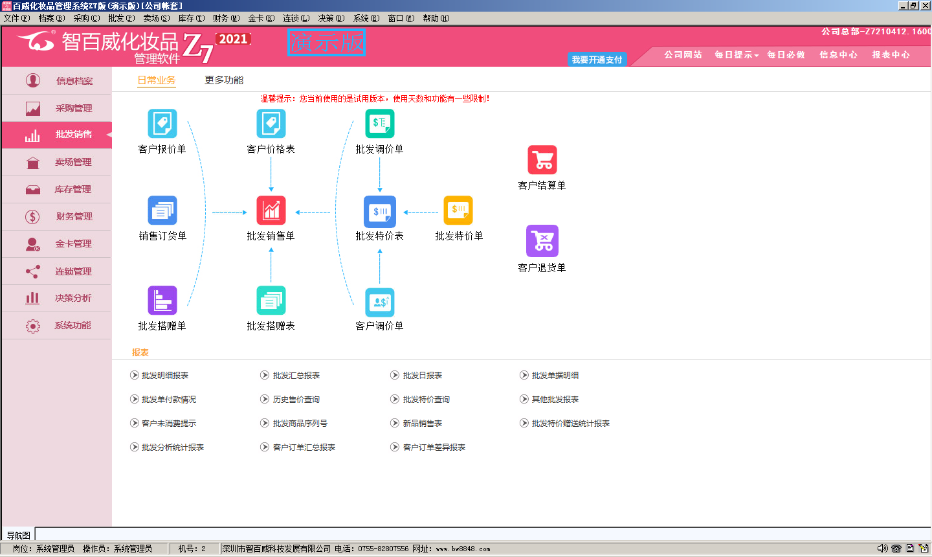Switch to the 日常业务 tab
The width and height of the screenshot is (932, 557).
click(157, 80)
